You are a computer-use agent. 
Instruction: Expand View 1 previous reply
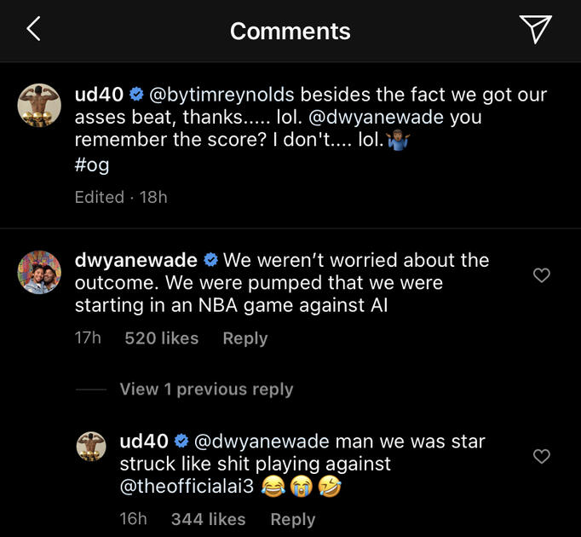pyautogui.click(x=206, y=390)
